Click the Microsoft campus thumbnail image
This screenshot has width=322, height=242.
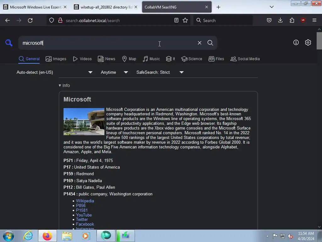coord(84,122)
